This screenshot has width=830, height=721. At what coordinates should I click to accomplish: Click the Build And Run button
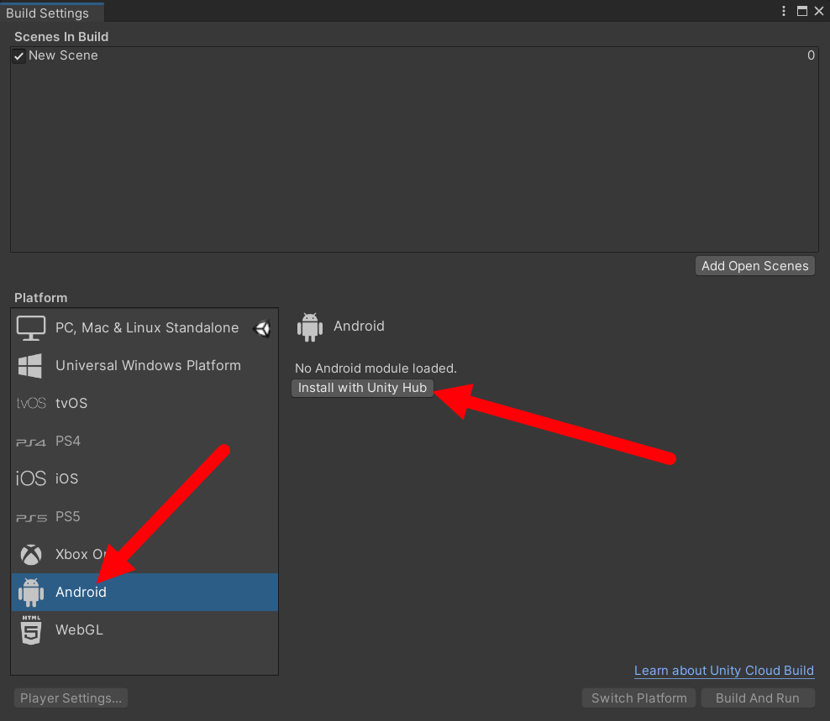pyautogui.click(x=758, y=698)
